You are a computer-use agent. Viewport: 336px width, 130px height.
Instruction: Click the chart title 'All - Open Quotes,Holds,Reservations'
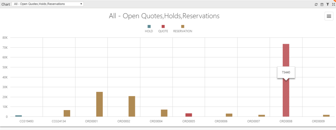164,16
